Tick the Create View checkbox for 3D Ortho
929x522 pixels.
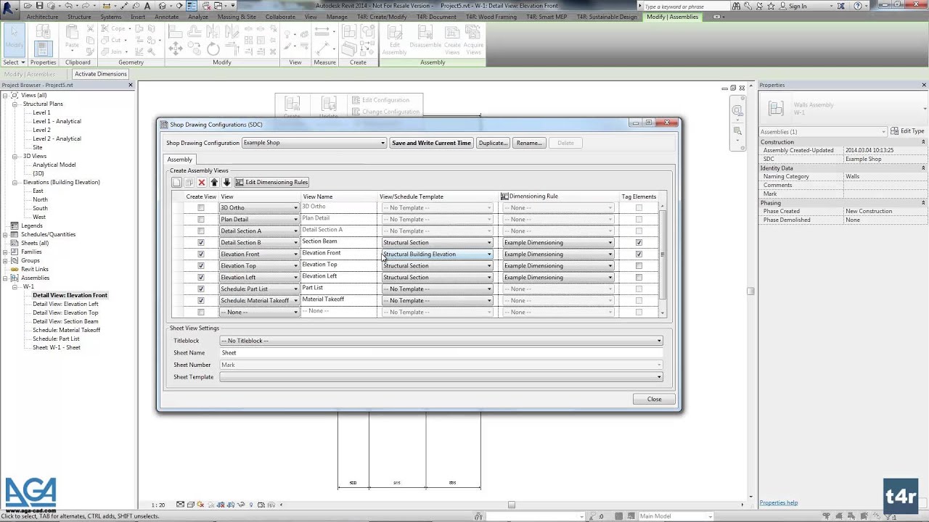(201, 208)
